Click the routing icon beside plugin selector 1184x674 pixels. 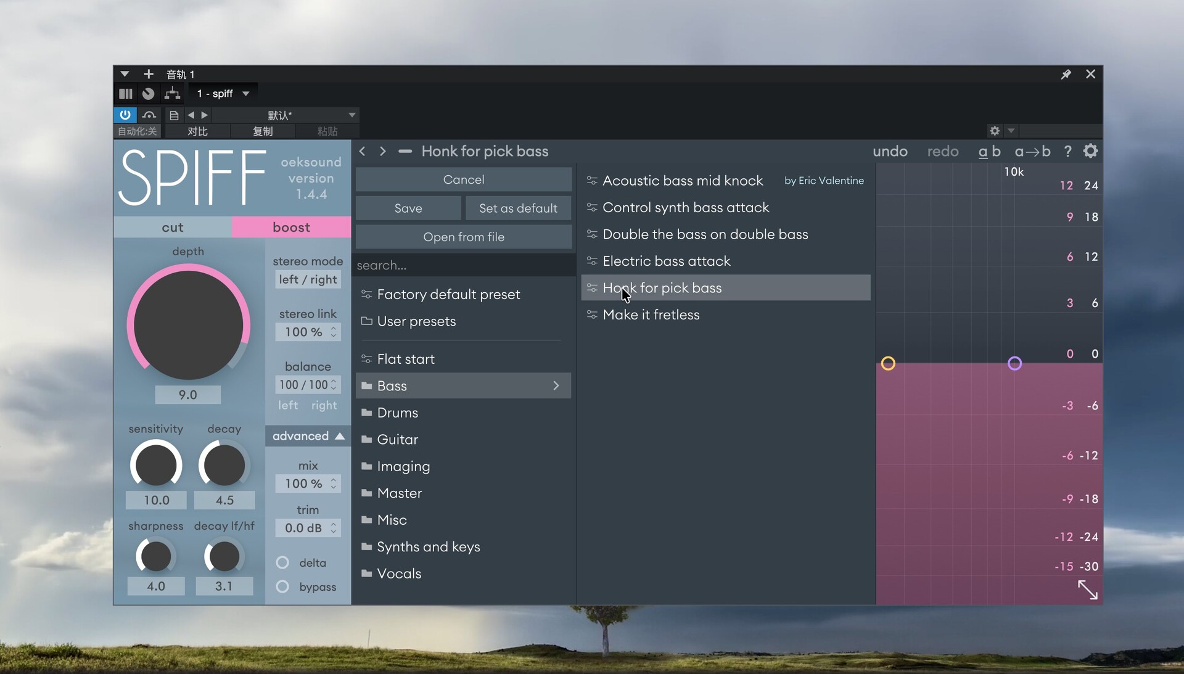tap(172, 94)
